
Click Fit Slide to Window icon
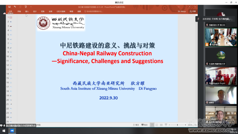pos(195,125)
